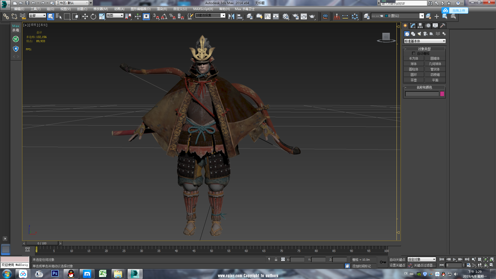Select the Move tool in toolbar

pyautogui.click(x=85, y=17)
